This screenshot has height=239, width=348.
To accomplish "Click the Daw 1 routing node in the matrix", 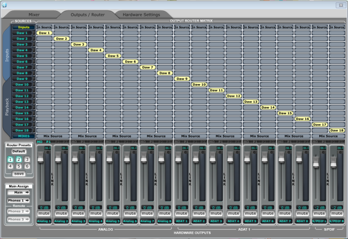I will click(x=44, y=33).
